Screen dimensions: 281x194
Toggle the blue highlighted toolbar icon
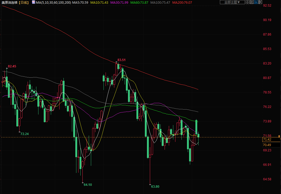click(256, 2)
